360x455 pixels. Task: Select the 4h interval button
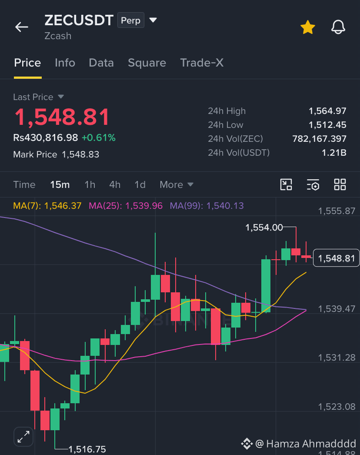pos(115,184)
